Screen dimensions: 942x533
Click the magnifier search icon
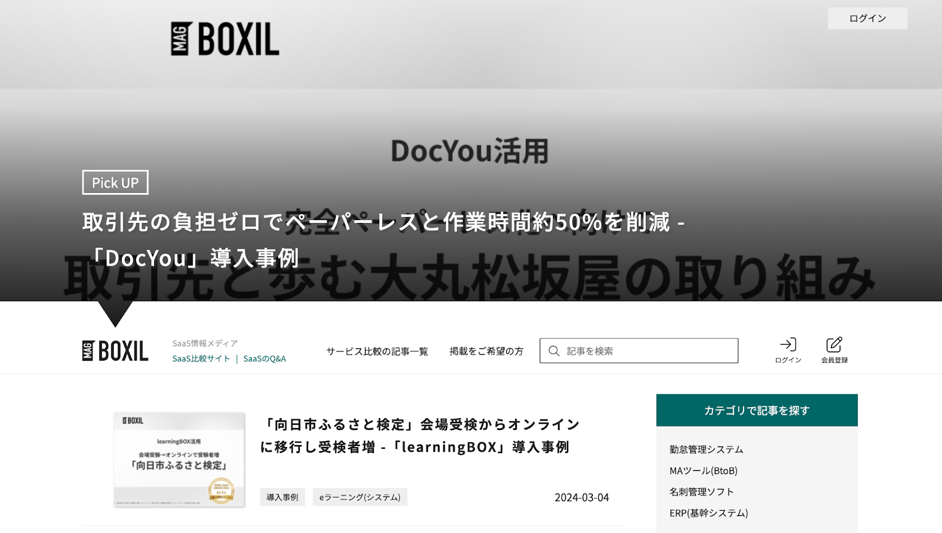554,351
